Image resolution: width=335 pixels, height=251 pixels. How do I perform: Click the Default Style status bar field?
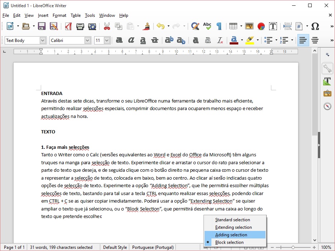(x=115, y=247)
